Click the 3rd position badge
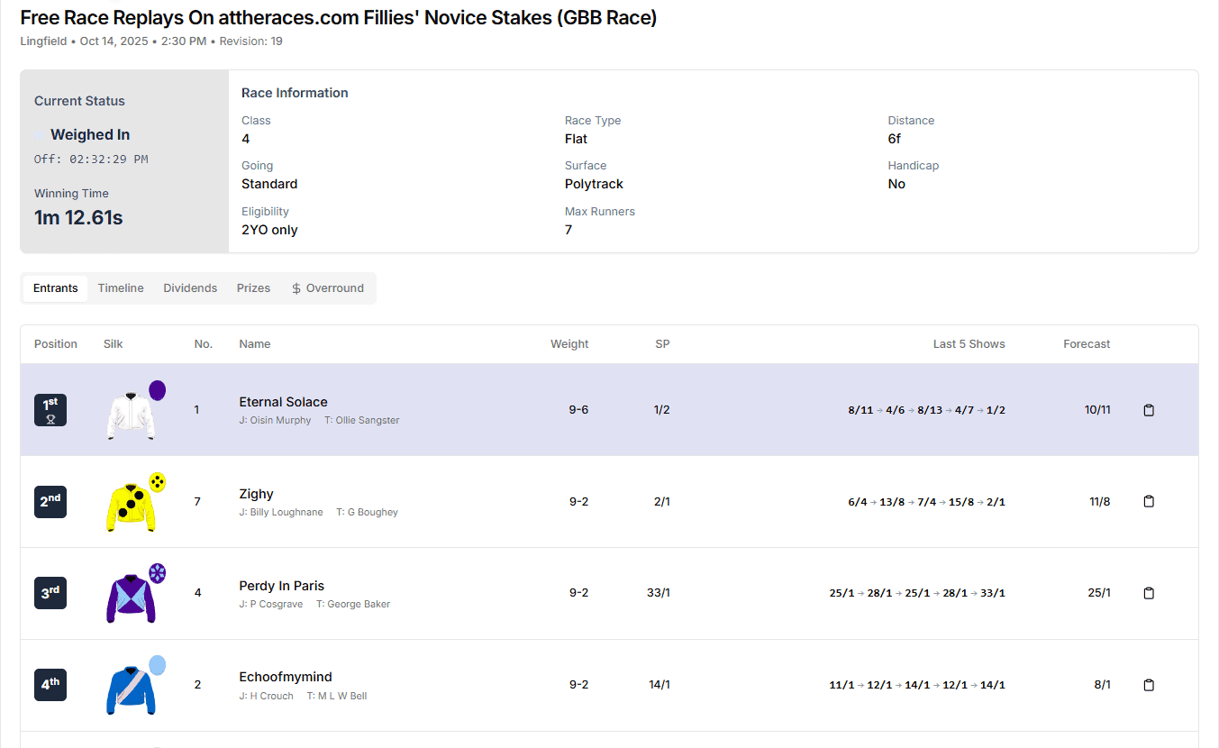 coord(50,593)
